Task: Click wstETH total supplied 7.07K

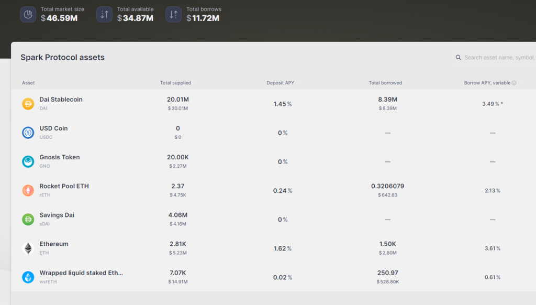Action: click(178, 273)
